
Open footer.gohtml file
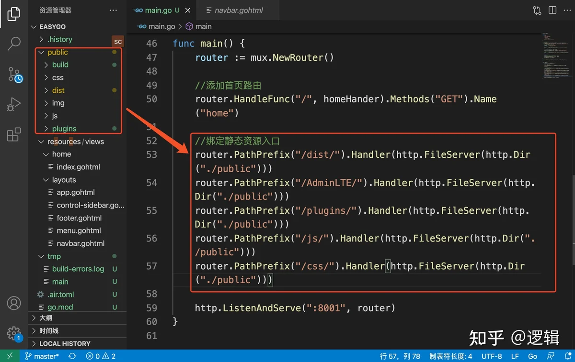click(77, 218)
